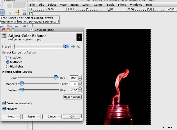This screenshot has height=130, width=177.
Task: Click the Reset Range button
Action: (72, 97)
